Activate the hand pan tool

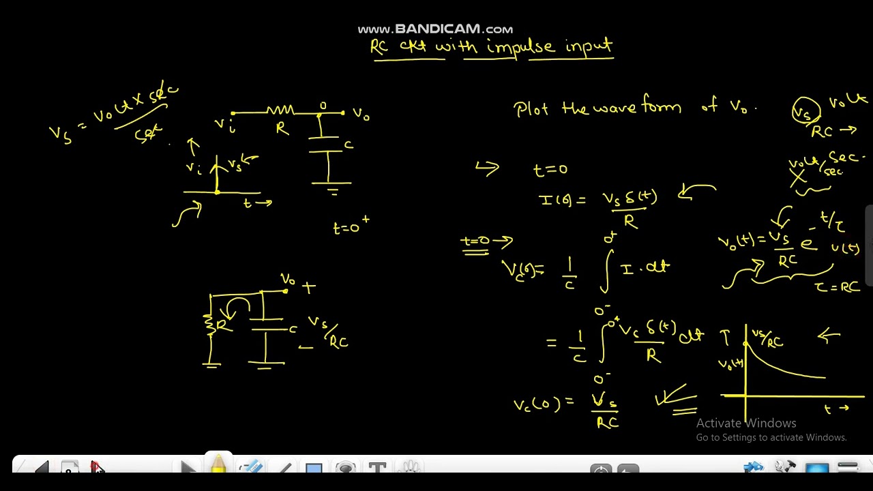tap(410, 468)
